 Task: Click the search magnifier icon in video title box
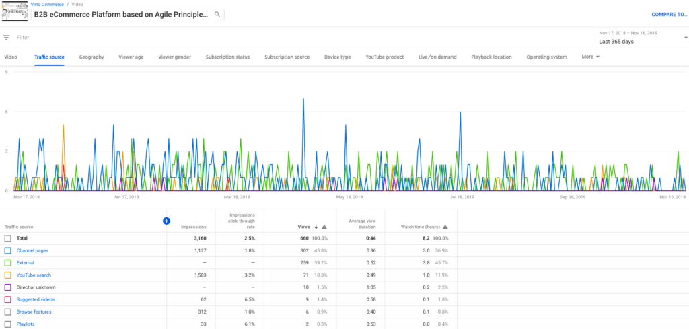click(x=217, y=15)
